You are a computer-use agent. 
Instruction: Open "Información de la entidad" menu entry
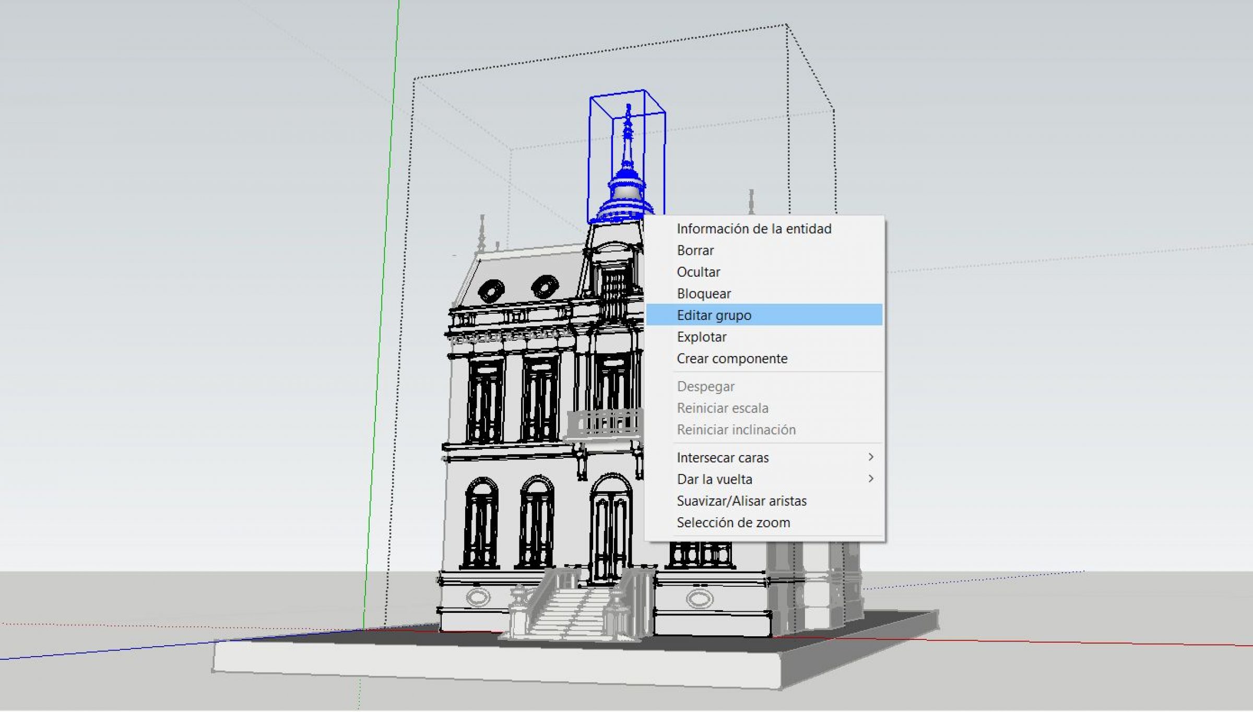click(x=754, y=228)
